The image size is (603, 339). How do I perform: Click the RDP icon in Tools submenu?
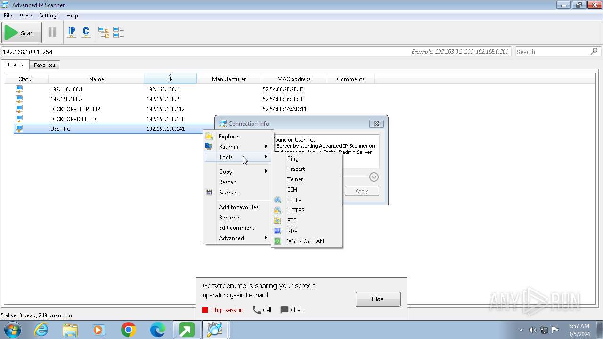[x=277, y=231]
